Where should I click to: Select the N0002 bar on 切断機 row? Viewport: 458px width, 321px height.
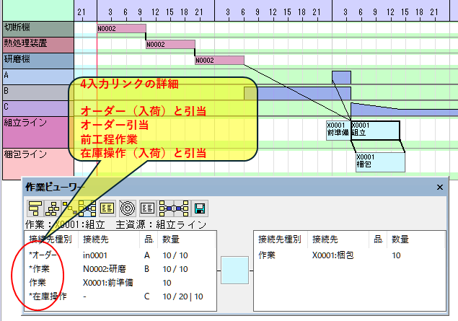click(121, 28)
